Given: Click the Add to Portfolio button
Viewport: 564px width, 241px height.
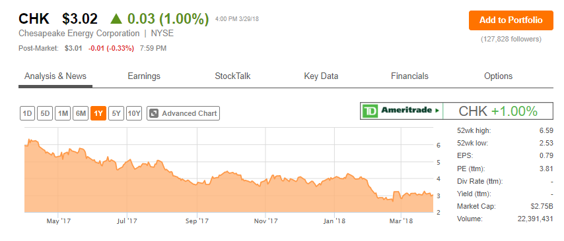Looking at the screenshot, I should click(x=511, y=20).
